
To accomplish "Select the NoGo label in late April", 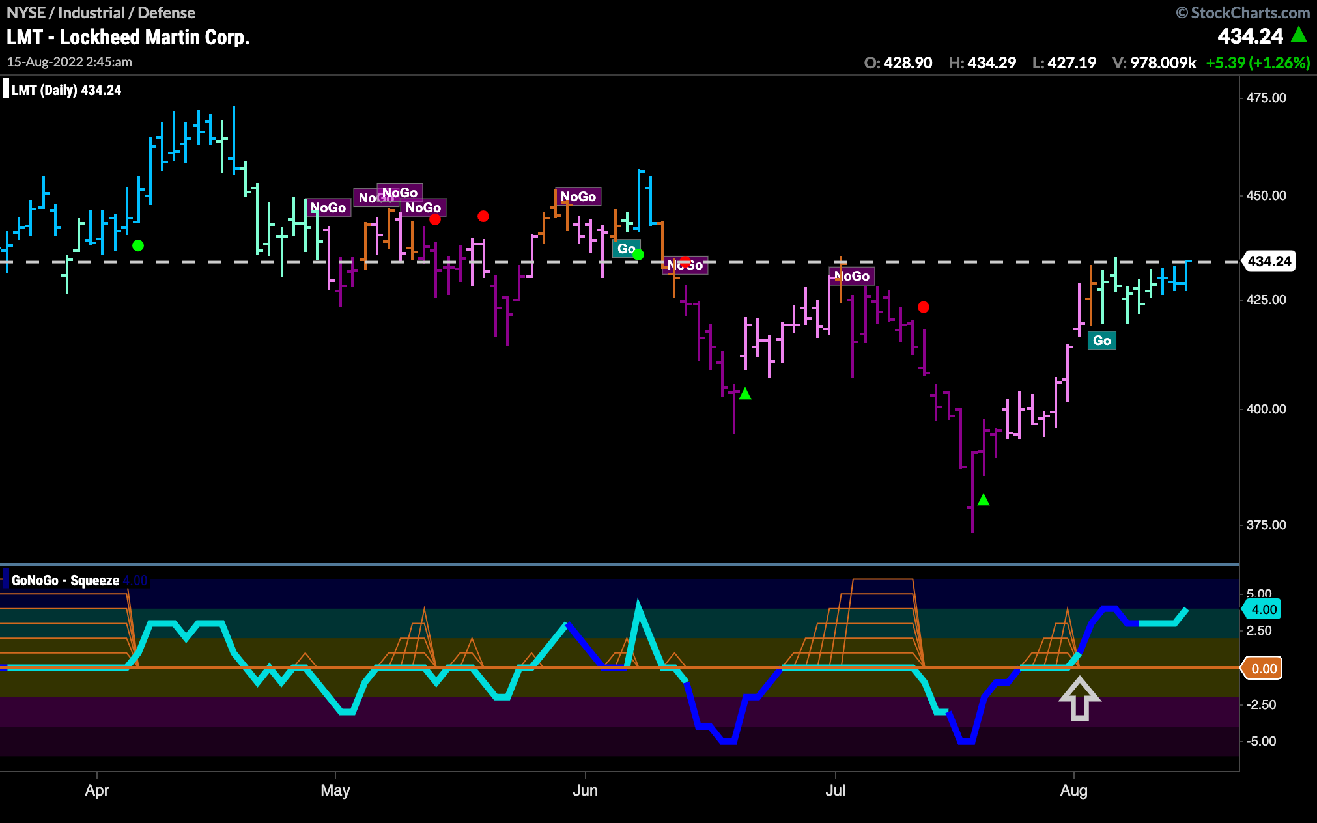I will tap(328, 208).
